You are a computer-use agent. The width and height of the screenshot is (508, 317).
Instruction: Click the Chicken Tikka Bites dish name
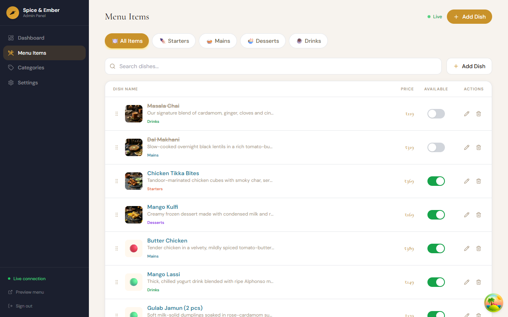point(173,173)
